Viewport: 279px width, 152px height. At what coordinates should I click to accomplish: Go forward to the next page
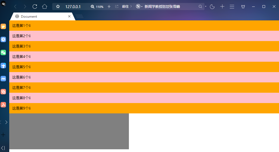tap(25, 7)
